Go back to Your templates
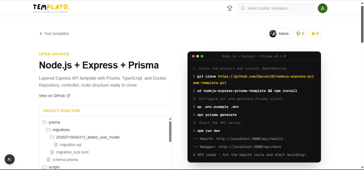Viewport: 364px width, 170px height. [54, 34]
